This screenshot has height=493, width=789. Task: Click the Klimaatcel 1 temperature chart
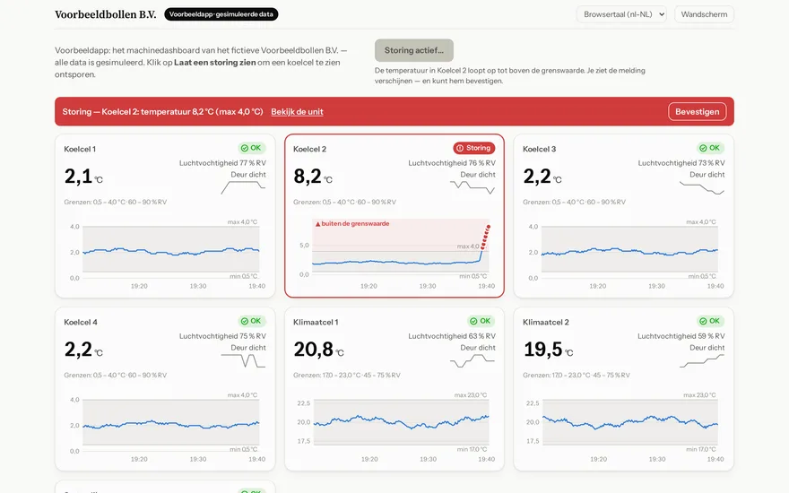pyautogui.click(x=394, y=428)
